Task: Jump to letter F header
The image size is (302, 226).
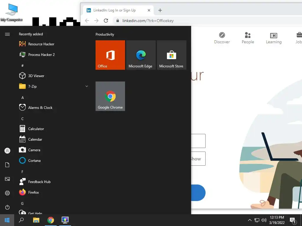Action: tap(22, 172)
